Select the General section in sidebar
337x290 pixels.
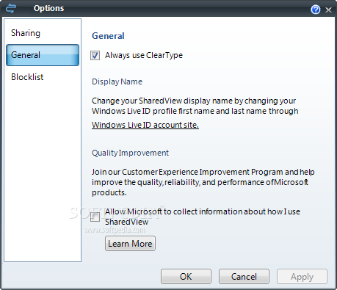click(x=43, y=55)
